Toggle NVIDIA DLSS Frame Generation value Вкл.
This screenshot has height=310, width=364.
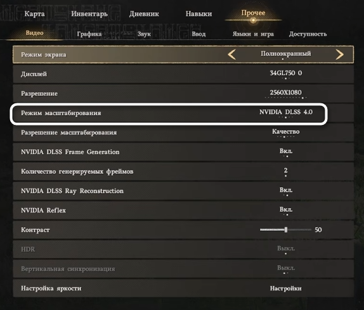286,151
